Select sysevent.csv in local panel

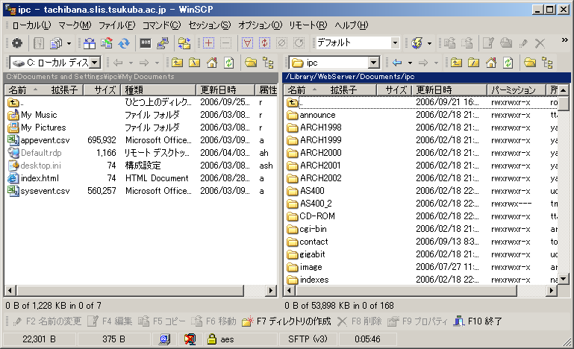45,191
